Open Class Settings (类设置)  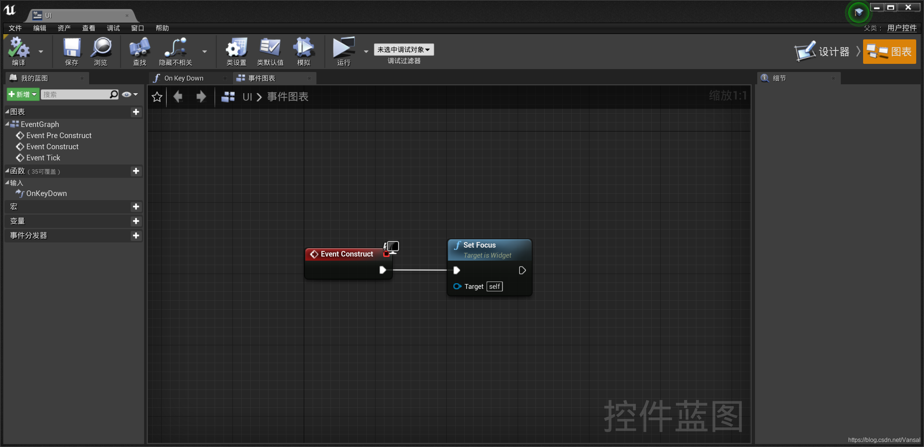pos(237,51)
